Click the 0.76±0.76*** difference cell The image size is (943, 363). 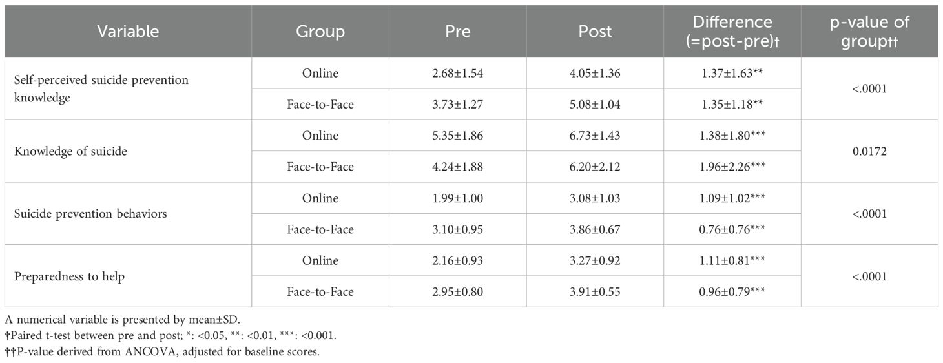[x=732, y=229]
